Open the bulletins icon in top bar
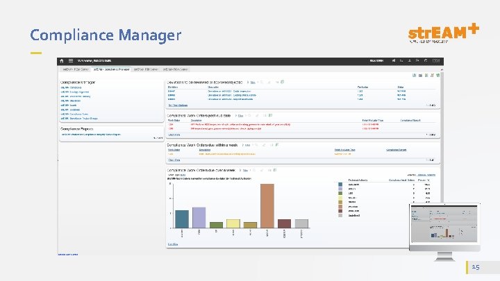Viewport: 500px width, 281px height. (x=394, y=60)
